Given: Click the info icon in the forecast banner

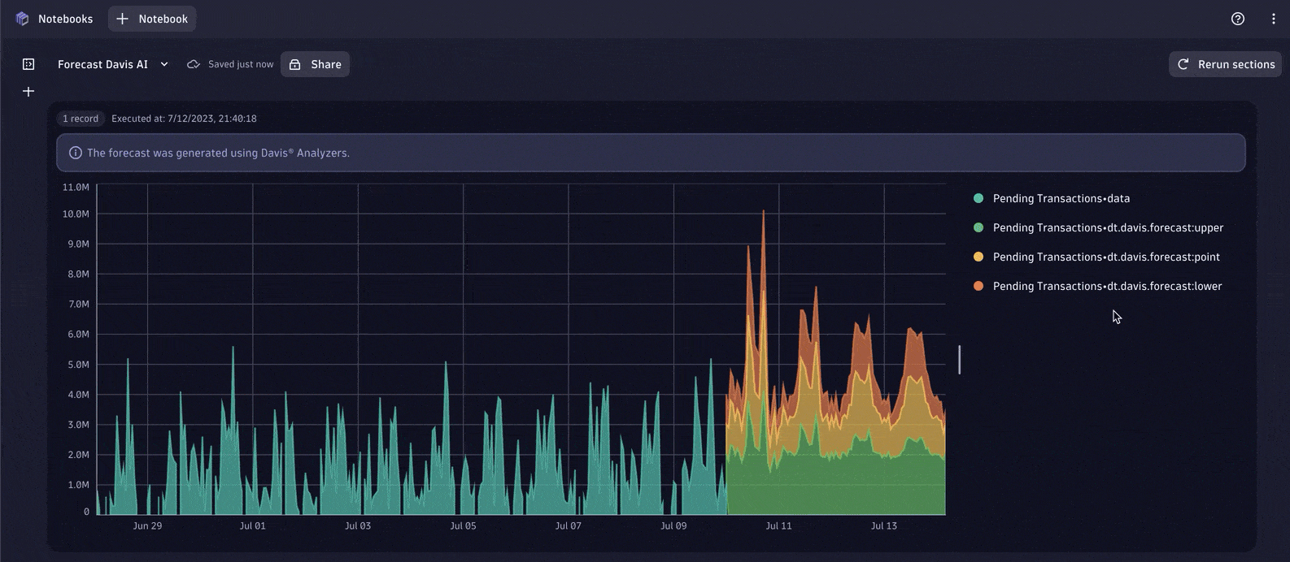Looking at the screenshot, I should pyautogui.click(x=76, y=153).
